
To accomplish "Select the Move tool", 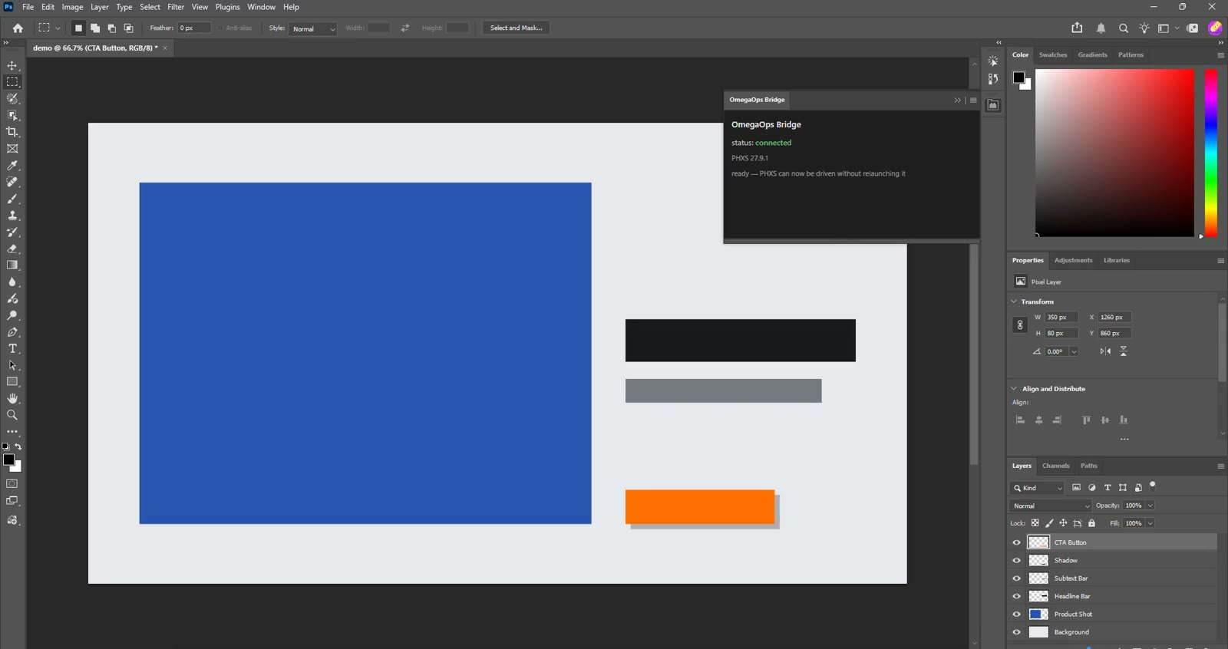I will pyautogui.click(x=12, y=65).
